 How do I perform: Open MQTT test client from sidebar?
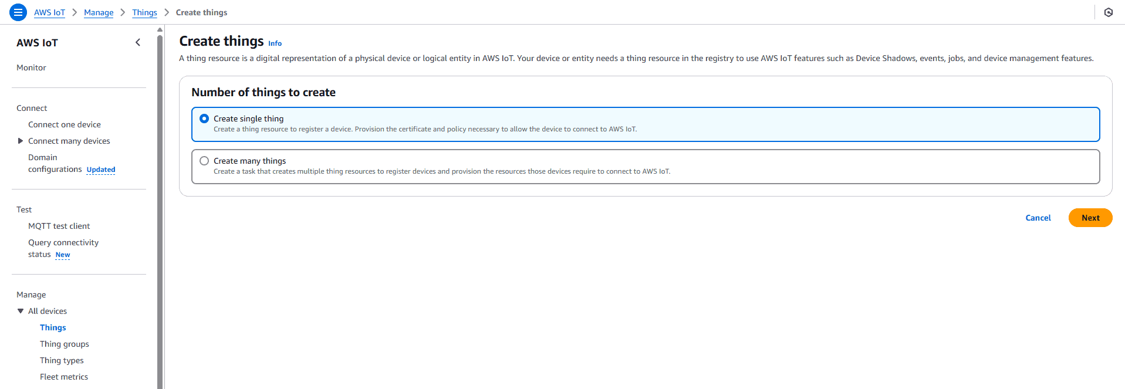(x=59, y=226)
